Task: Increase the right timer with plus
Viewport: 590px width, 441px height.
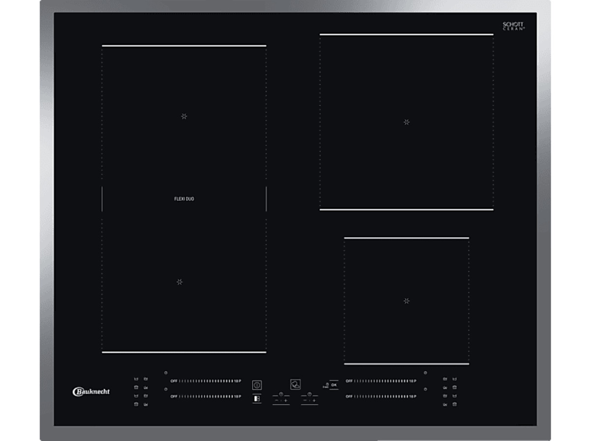Action: (314, 401)
